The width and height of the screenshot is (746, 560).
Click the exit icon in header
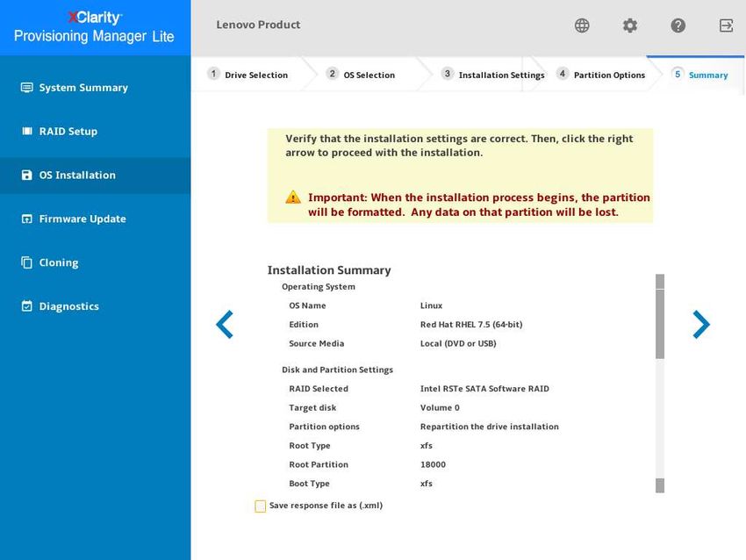[726, 25]
